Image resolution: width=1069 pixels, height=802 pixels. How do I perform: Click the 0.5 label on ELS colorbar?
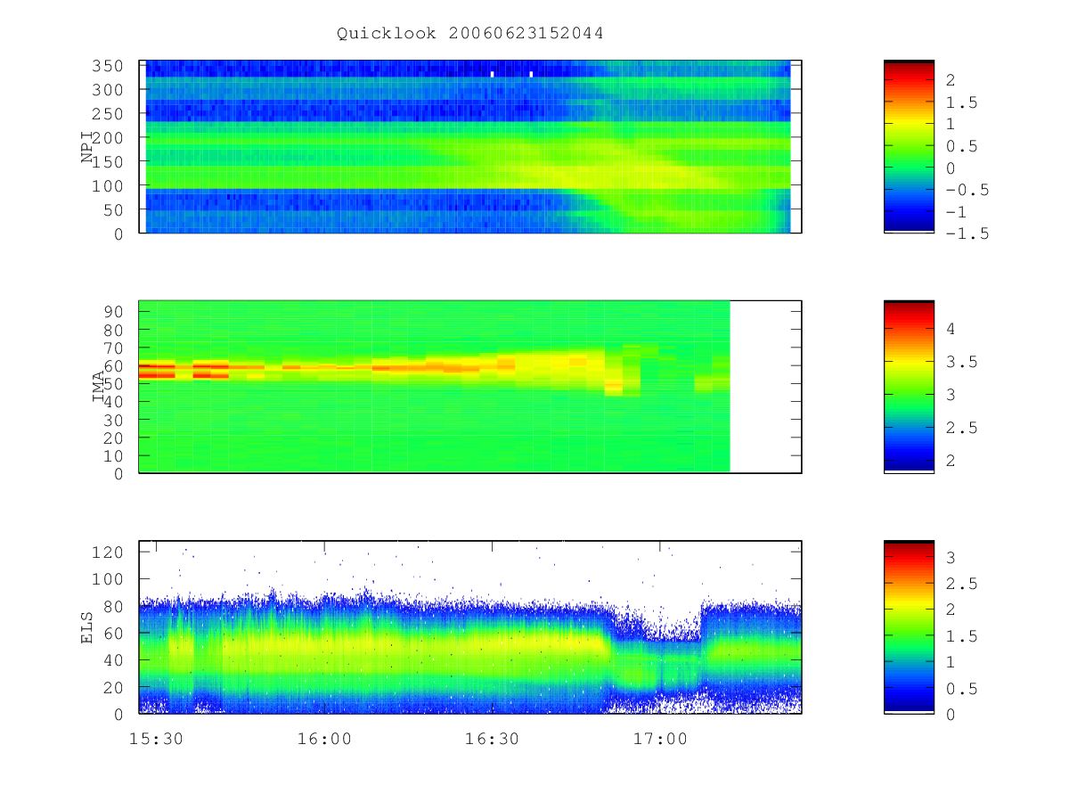pyautogui.click(x=960, y=689)
